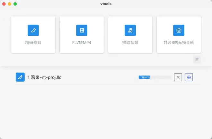Click the FLV转MP4 card label
212x139 pixels.
(82, 43)
